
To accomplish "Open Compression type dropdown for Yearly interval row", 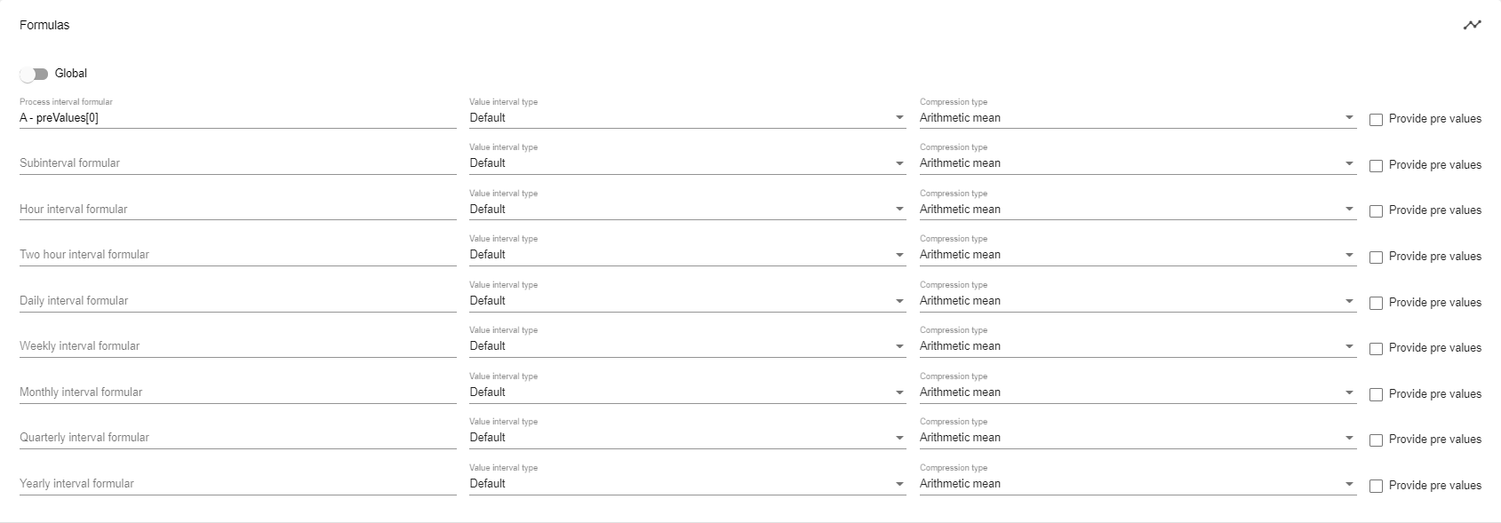I will pos(1138,484).
